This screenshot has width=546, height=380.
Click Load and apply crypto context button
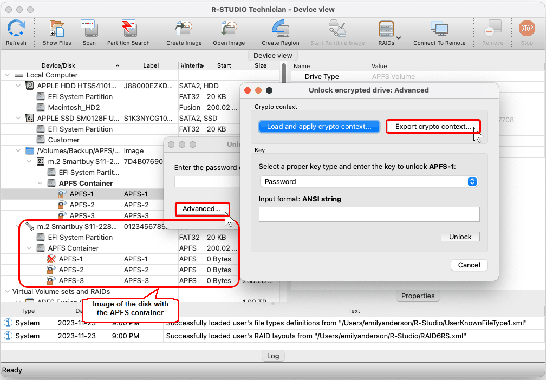coord(319,126)
